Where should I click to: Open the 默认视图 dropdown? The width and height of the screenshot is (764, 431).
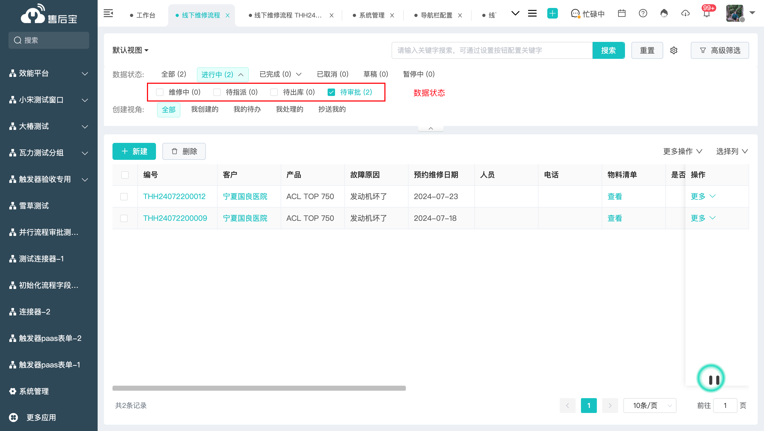(x=130, y=50)
